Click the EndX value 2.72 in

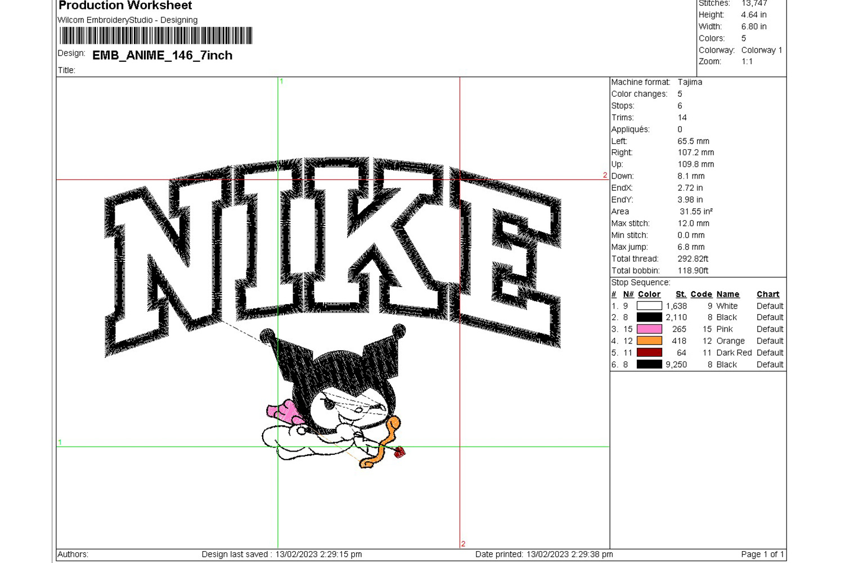click(x=690, y=188)
